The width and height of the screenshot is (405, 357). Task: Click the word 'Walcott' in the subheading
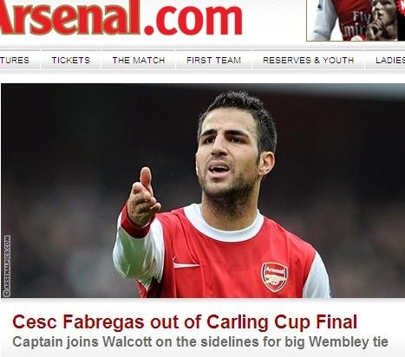[x=127, y=341]
